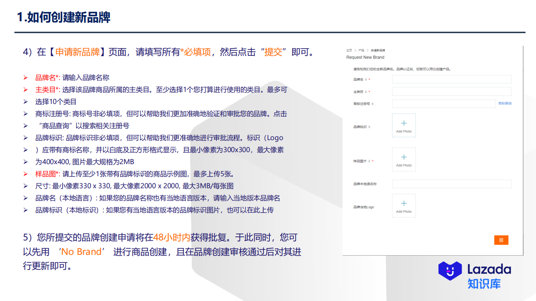The width and height of the screenshot is (536, 301).
Task: Click the orange 48小时内 text
Action: 171,238
